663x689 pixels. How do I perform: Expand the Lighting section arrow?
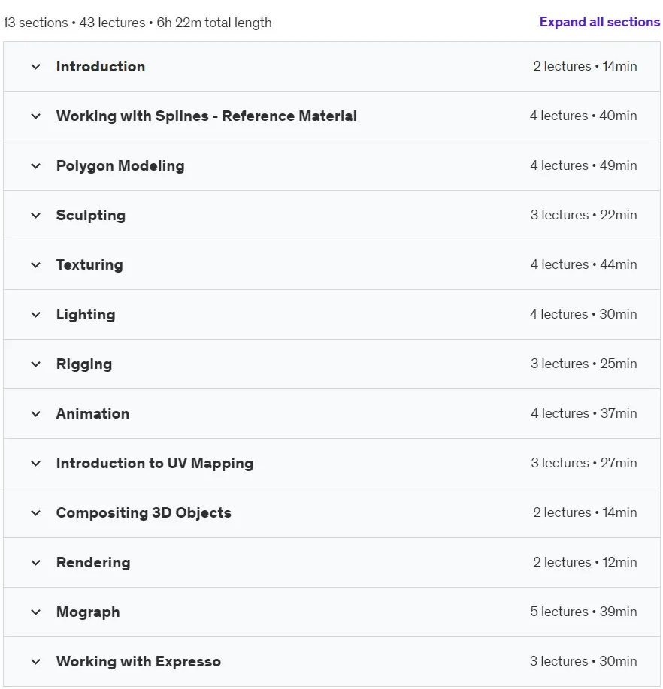click(36, 315)
